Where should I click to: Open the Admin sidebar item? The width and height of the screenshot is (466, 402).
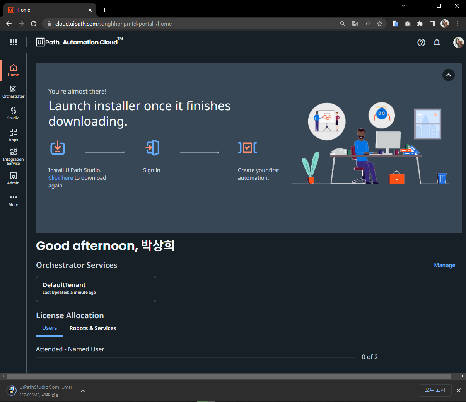(x=13, y=179)
